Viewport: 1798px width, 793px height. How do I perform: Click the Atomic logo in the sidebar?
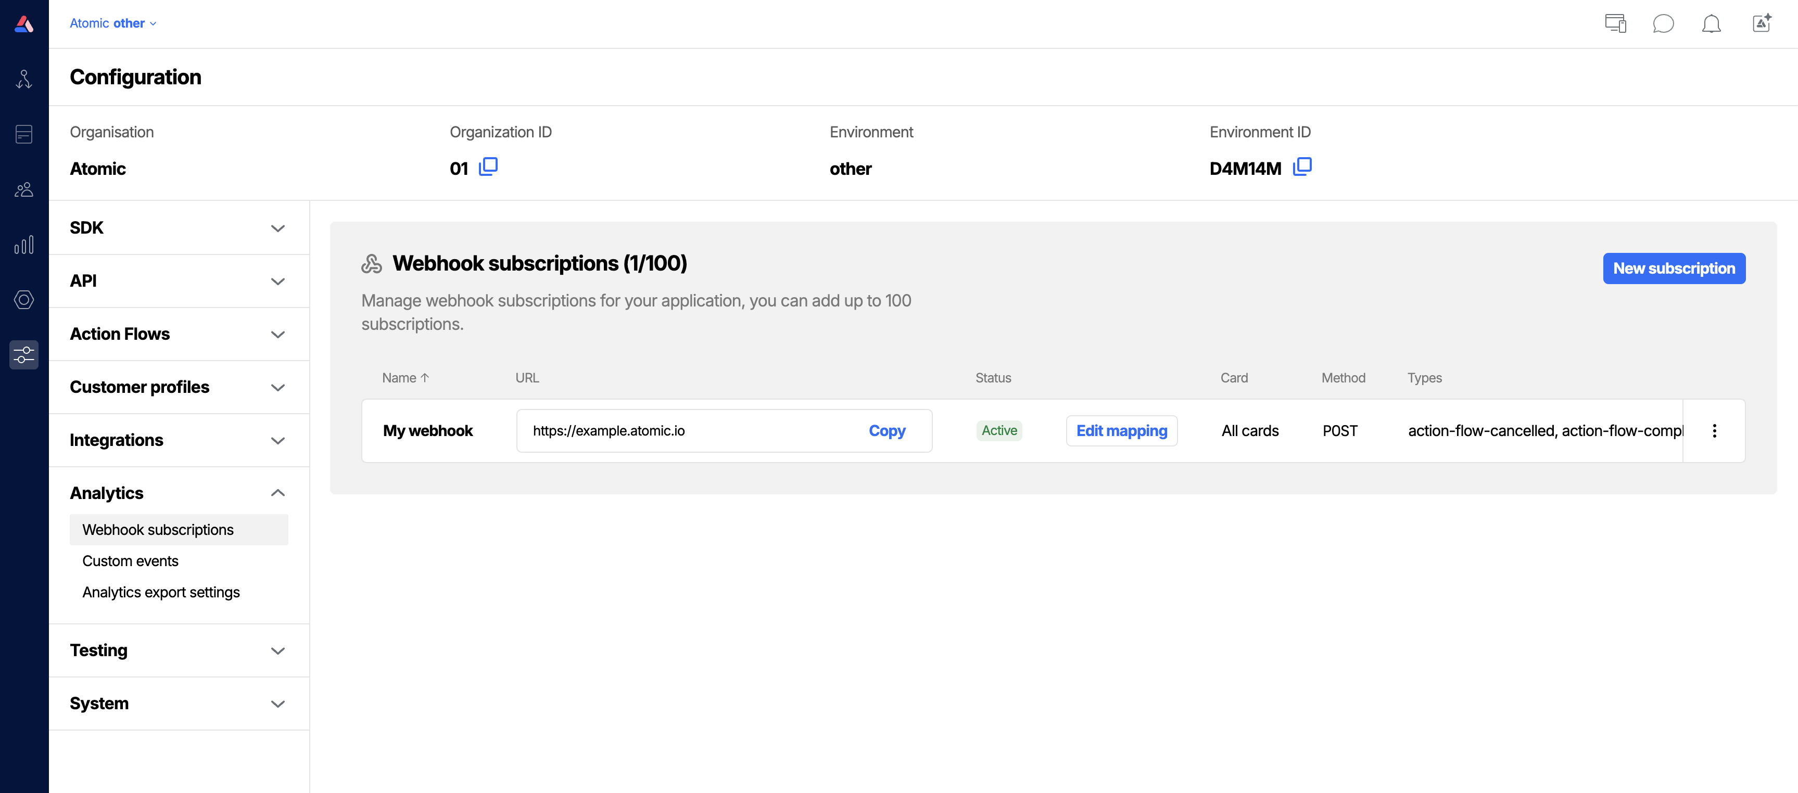pyautogui.click(x=24, y=23)
